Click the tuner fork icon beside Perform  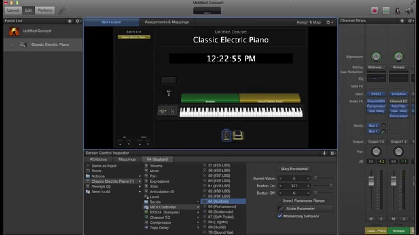point(62,11)
